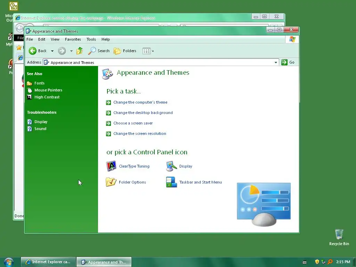
Task: Select Change the computer's theme
Action: click(140, 103)
